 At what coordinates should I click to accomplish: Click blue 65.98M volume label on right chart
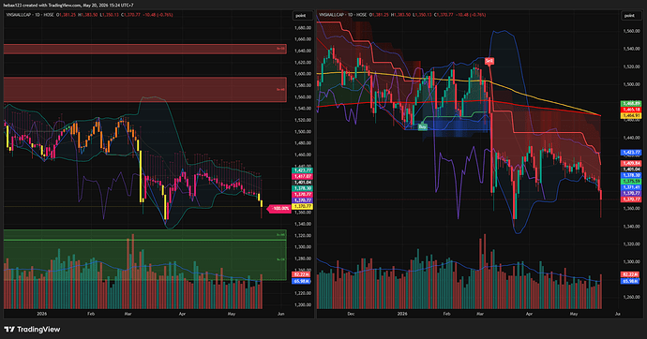[x=630, y=281]
